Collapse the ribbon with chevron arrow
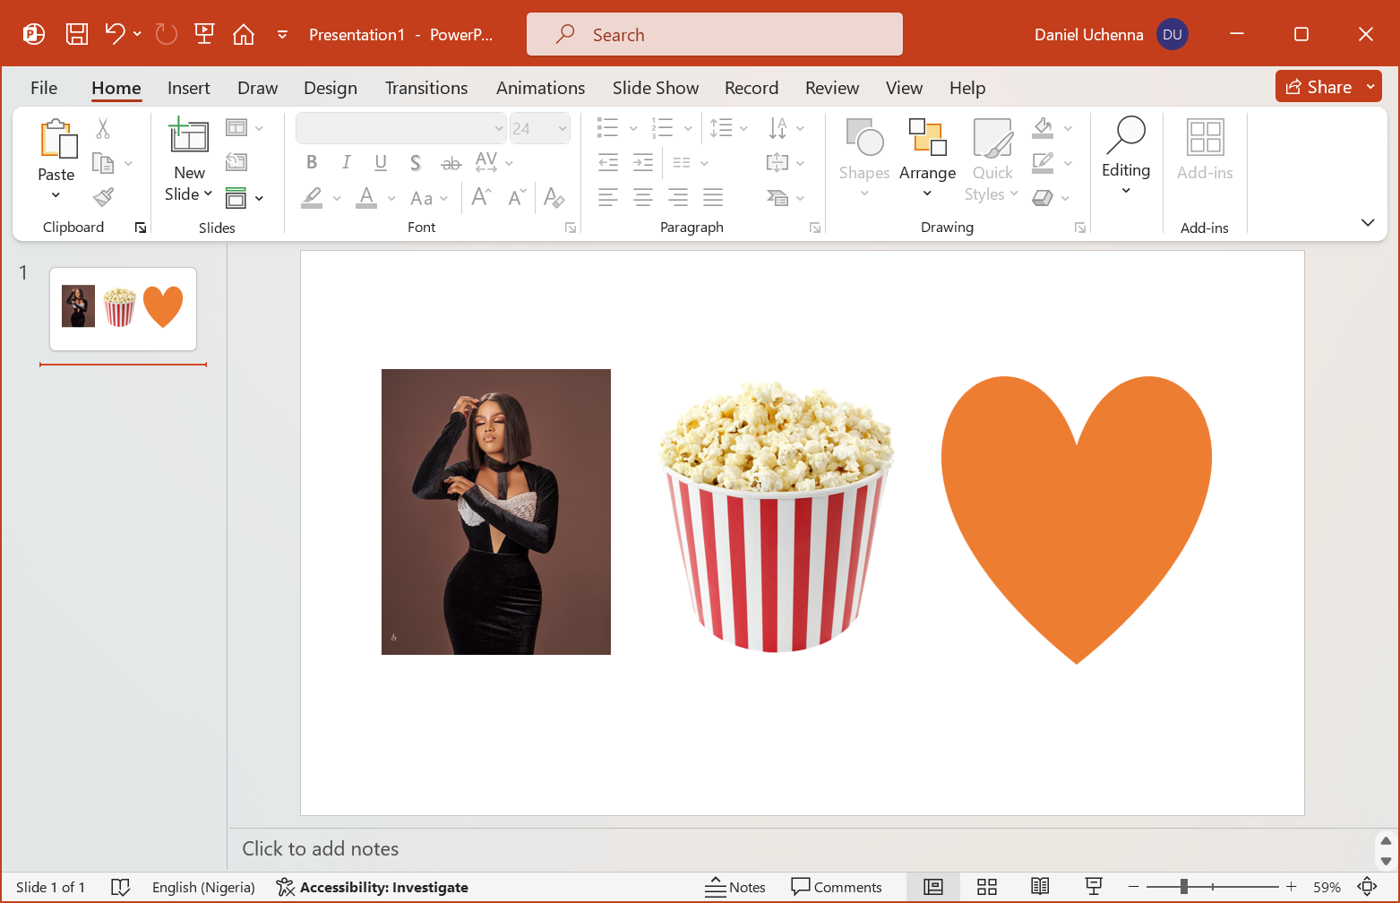Screen dimensions: 1400x903 tap(1368, 223)
